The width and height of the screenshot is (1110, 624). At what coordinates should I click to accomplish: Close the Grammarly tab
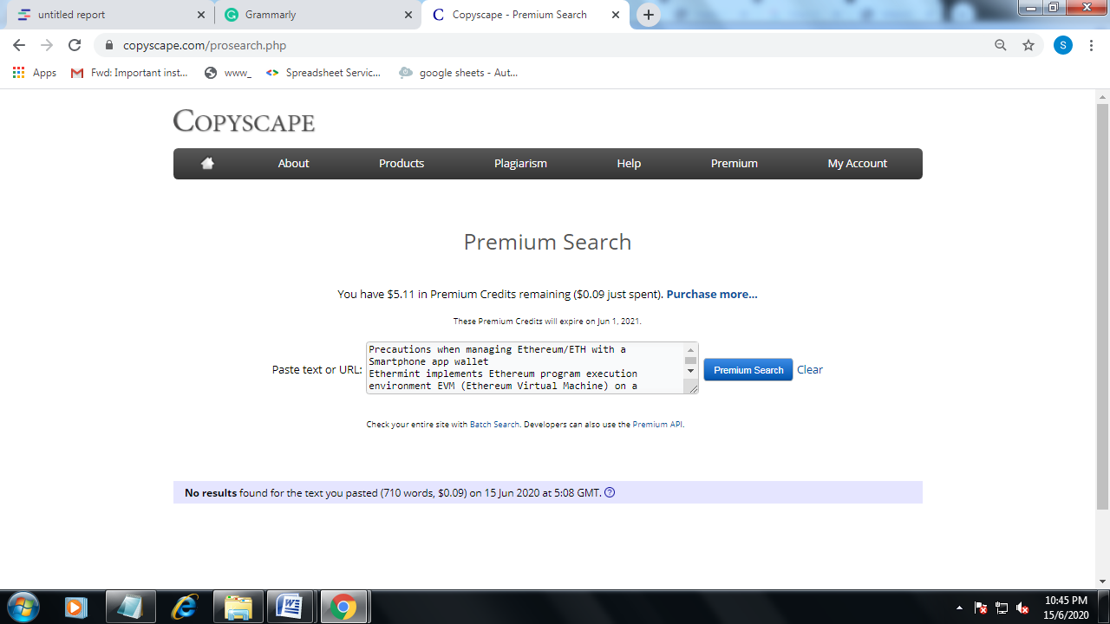408,15
